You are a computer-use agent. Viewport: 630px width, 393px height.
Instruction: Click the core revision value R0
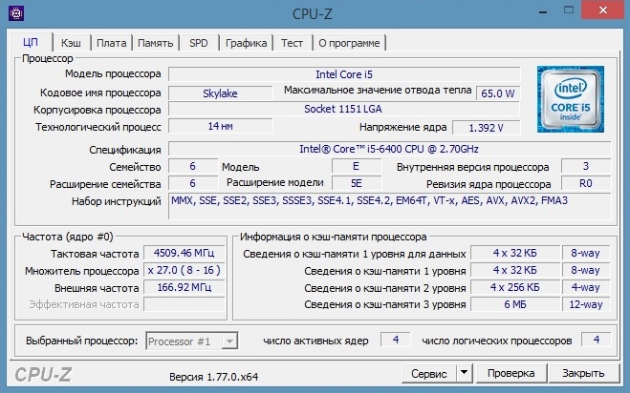pos(586,183)
